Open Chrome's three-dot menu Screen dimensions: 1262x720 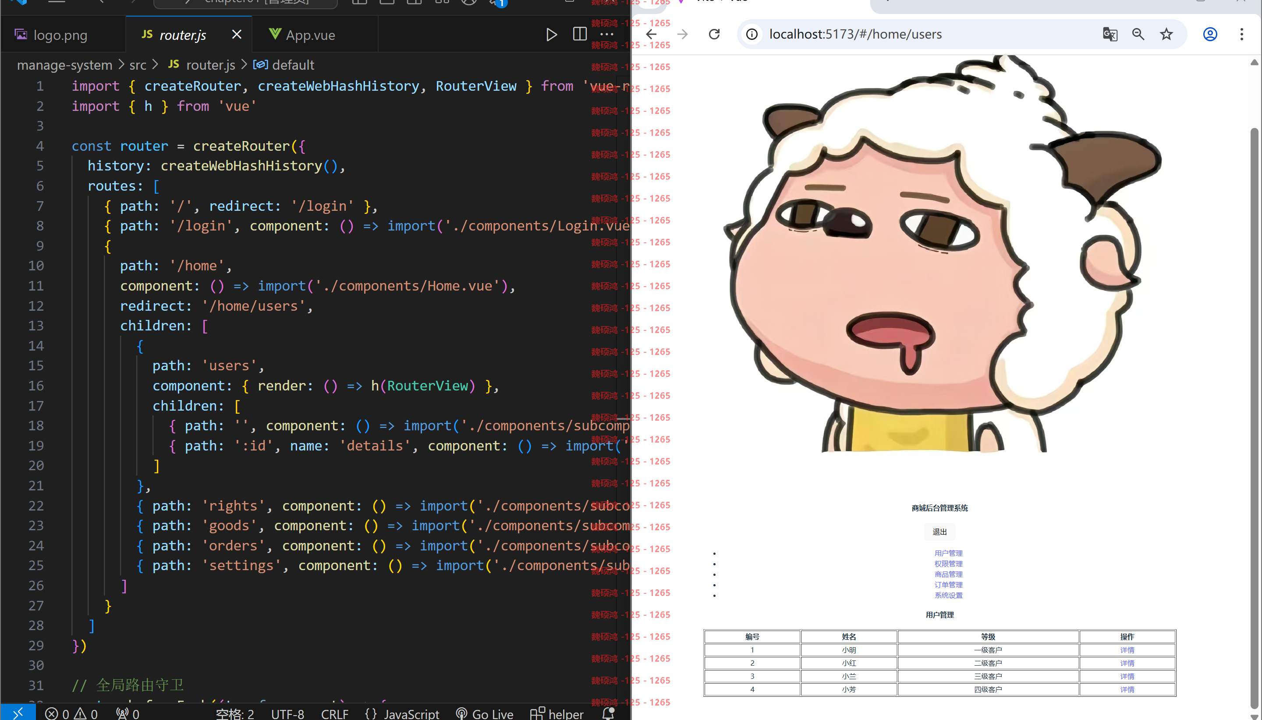pyautogui.click(x=1241, y=34)
